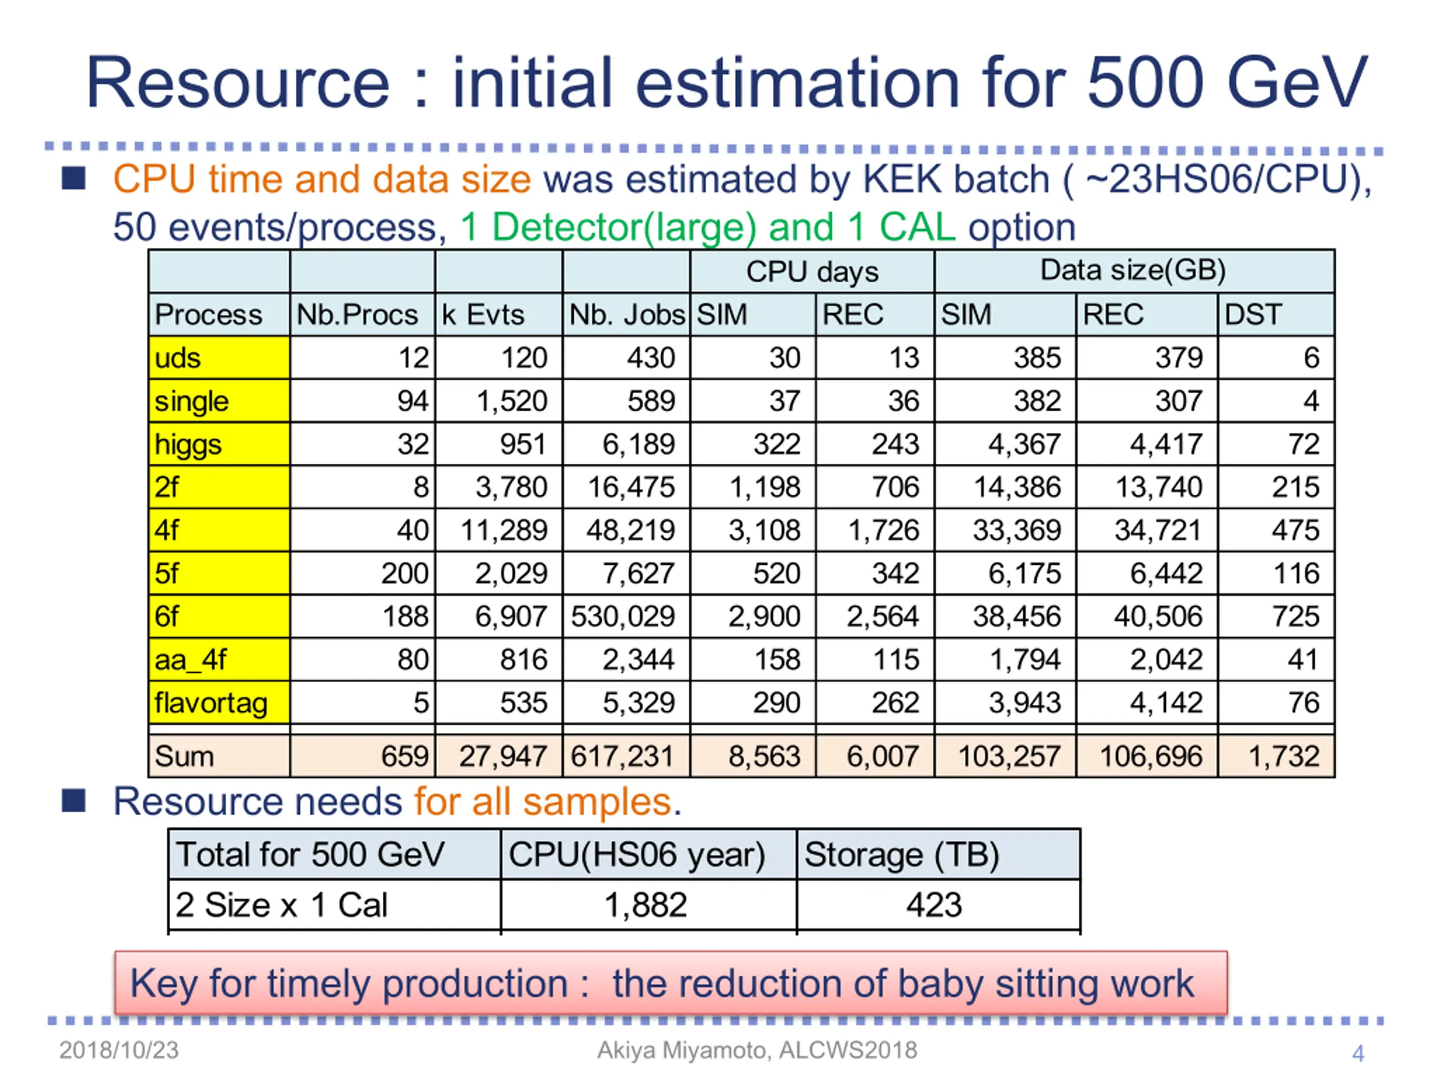This screenshot has height=1077, width=1437.
Task: Select the 'Akiya Miyamoto, ALCWS2018' footer text
Action: click(x=757, y=1050)
